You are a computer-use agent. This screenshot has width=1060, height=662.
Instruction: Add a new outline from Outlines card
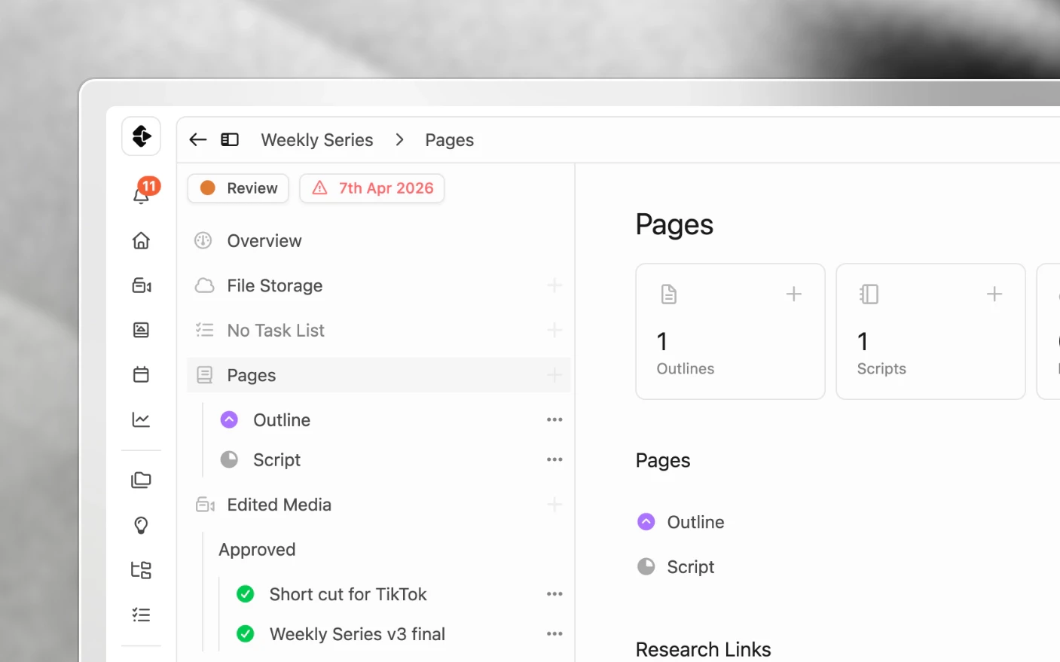click(x=794, y=294)
